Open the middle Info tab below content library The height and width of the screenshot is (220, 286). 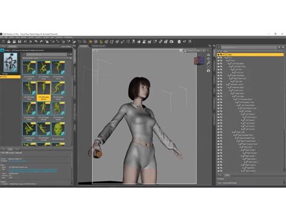point(10,149)
